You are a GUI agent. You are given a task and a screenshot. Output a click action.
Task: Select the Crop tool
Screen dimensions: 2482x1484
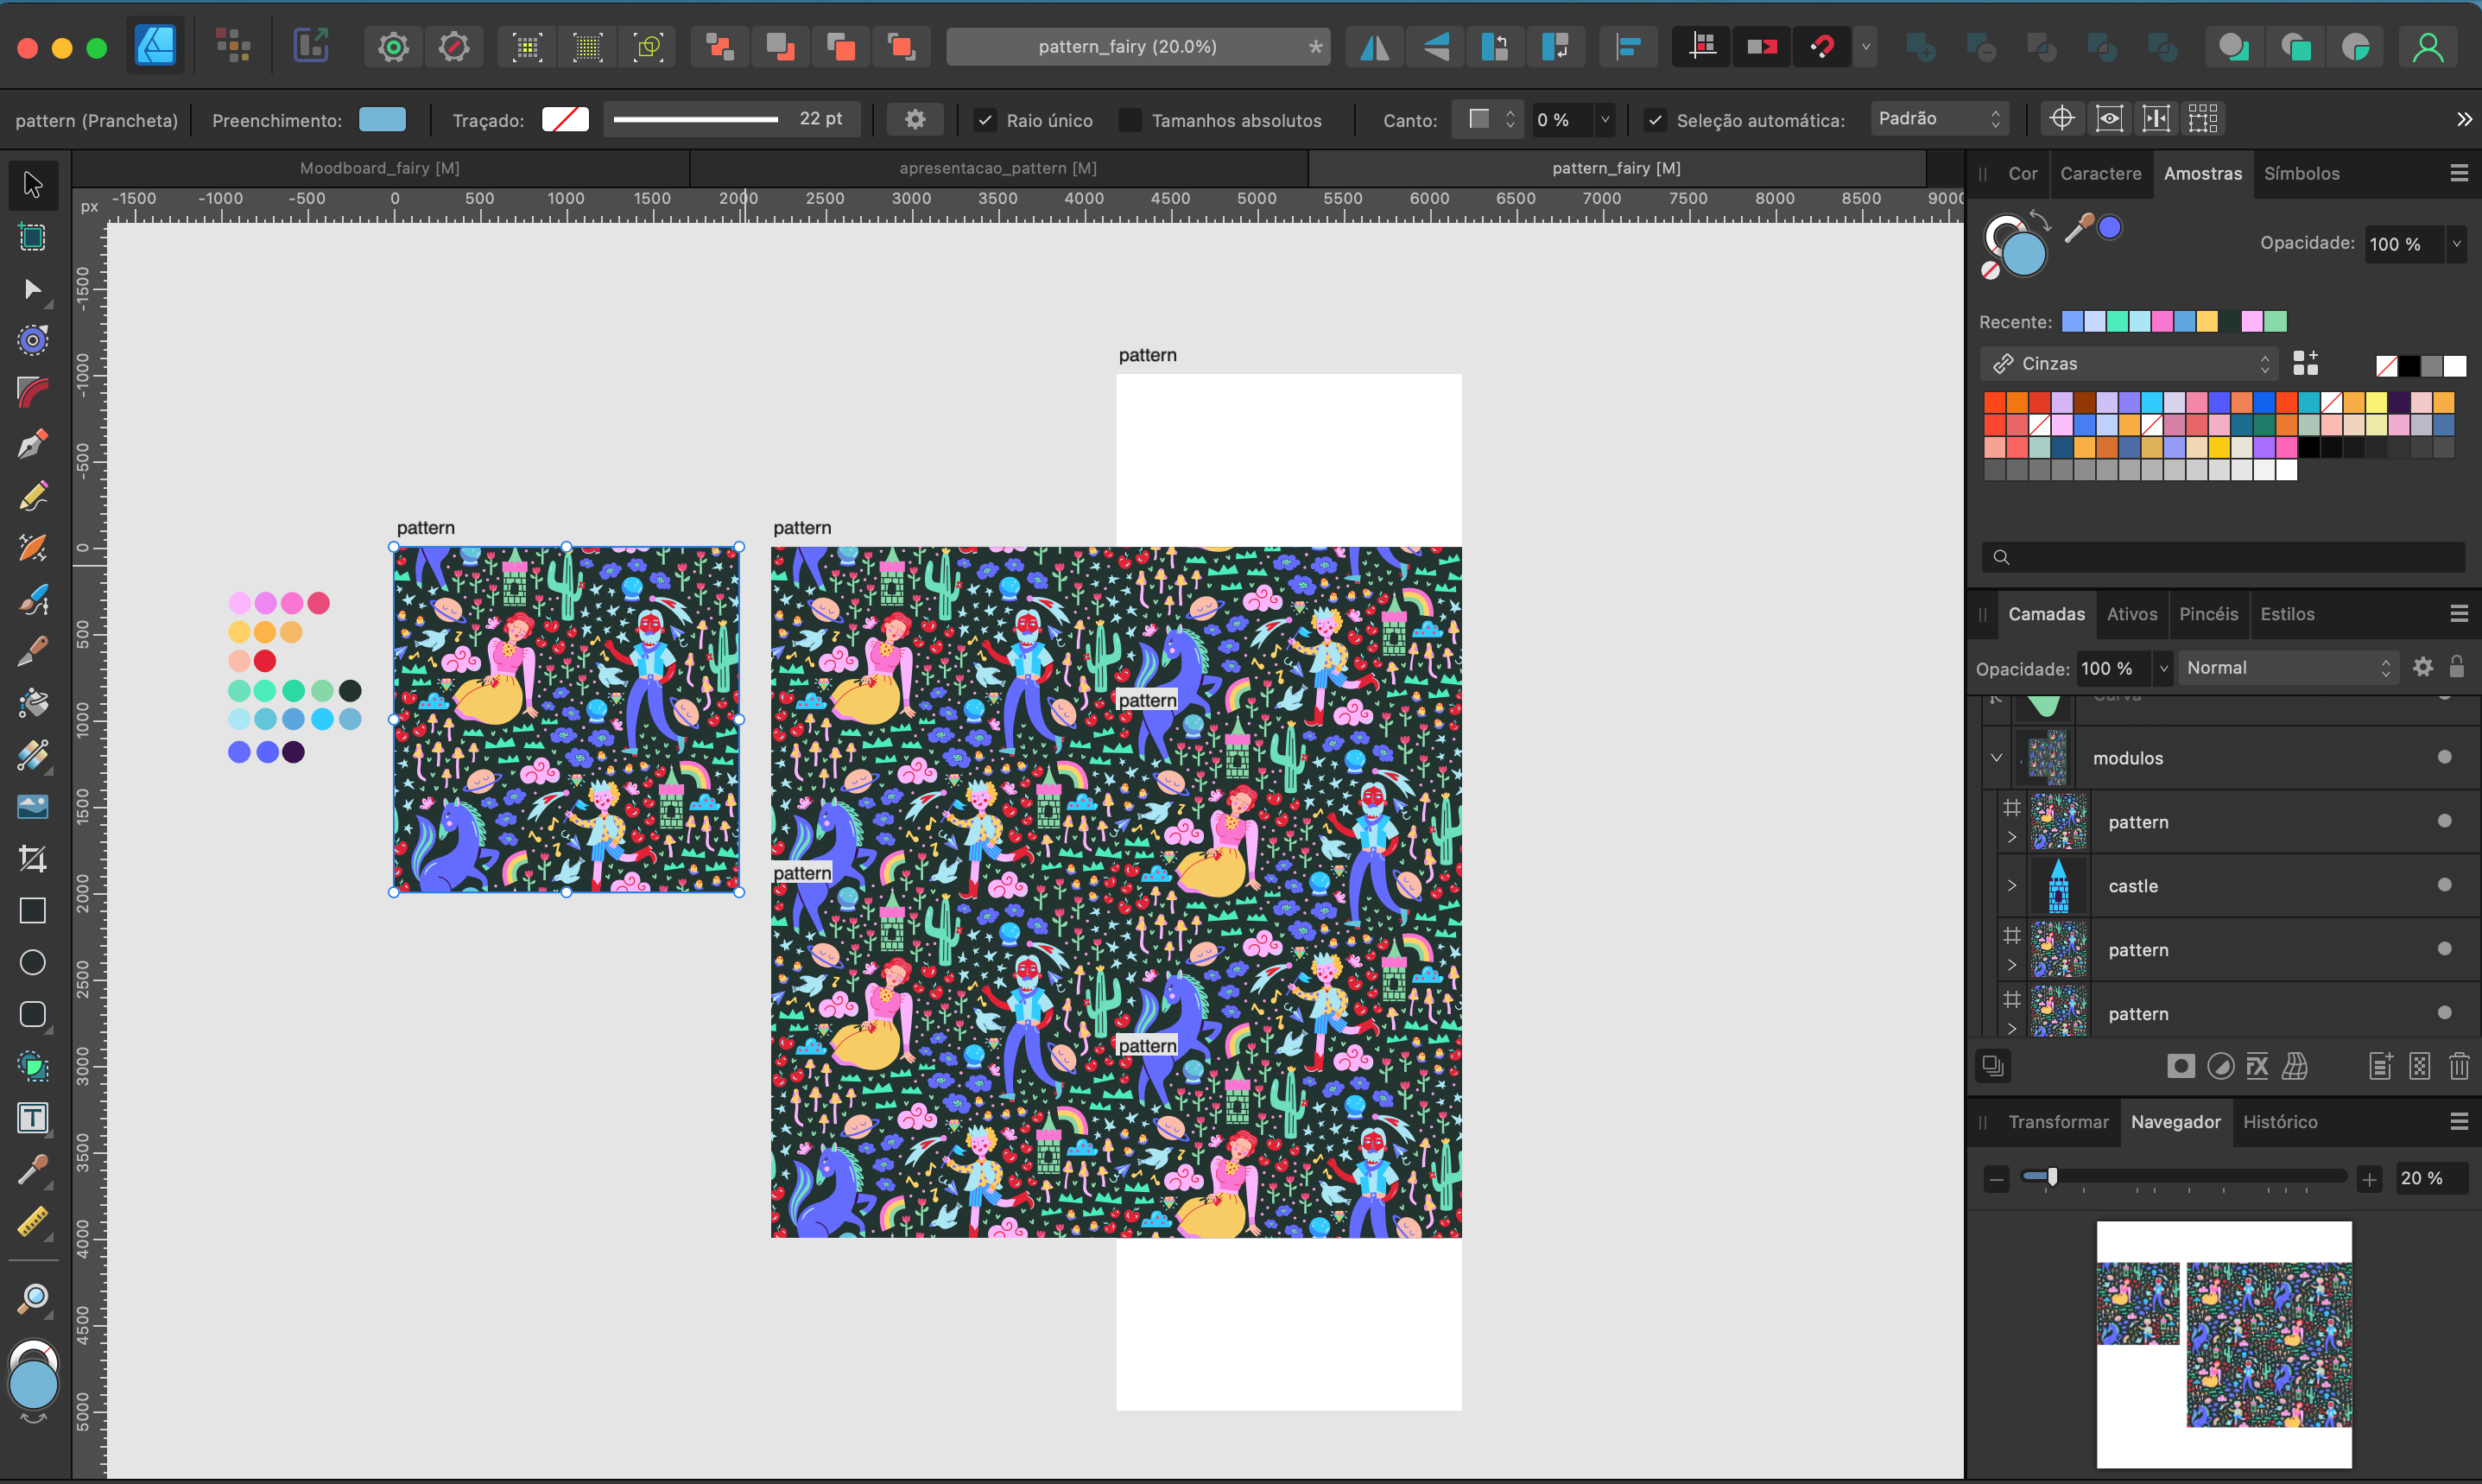pyautogui.click(x=32, y=858)
